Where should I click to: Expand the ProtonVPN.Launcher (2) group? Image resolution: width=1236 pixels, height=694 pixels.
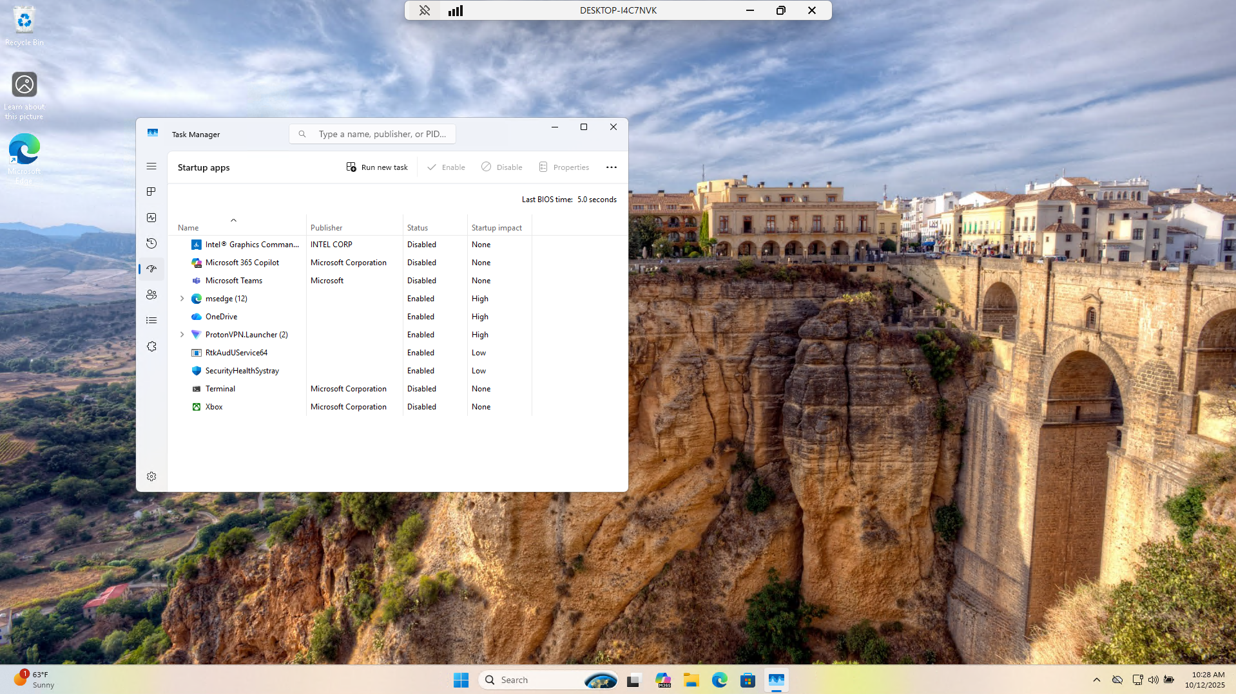click(182, 335)
